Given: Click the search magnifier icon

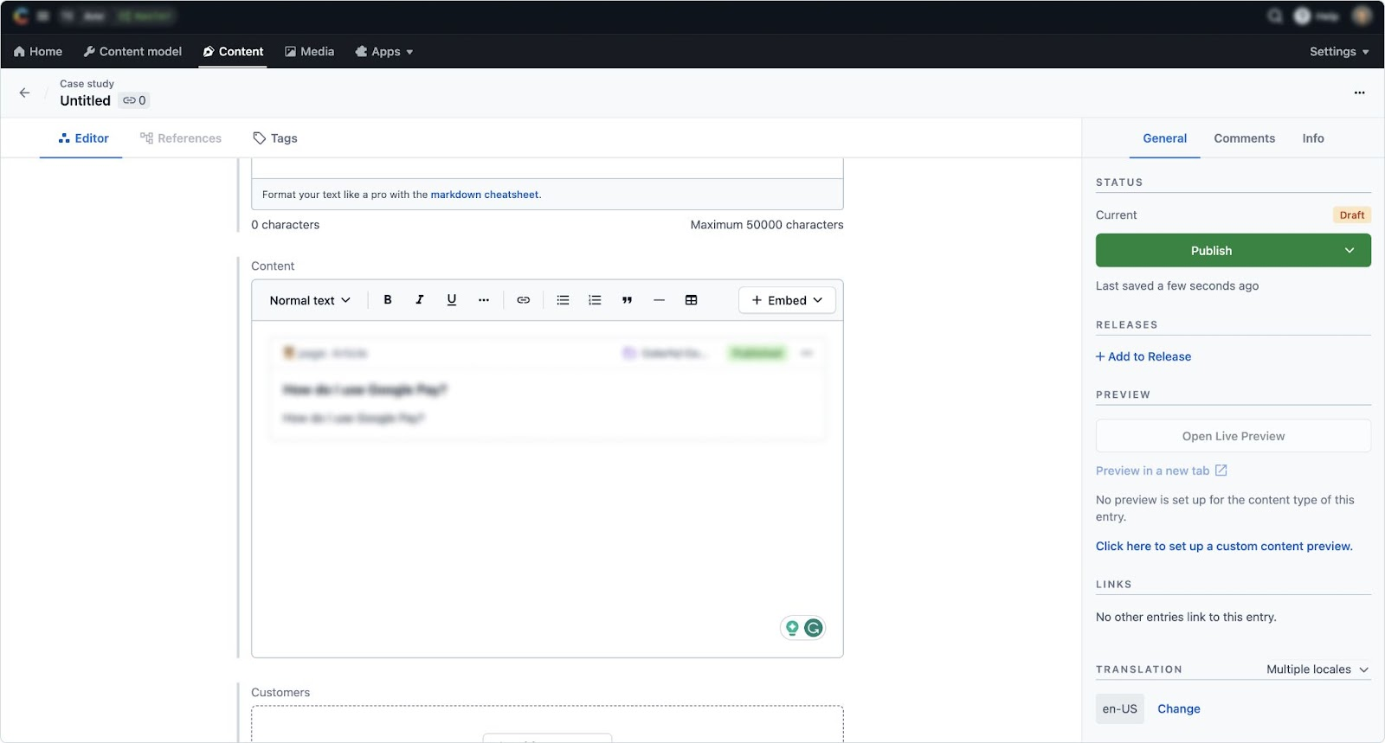Looking at the screenshot, I should pos(1275,16).
